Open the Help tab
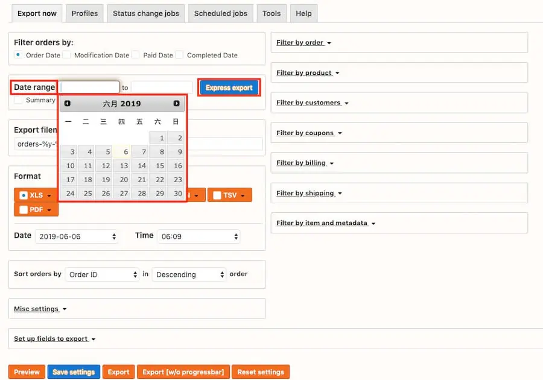The width and height of the screenshot is (543, 380). [303, 13]
